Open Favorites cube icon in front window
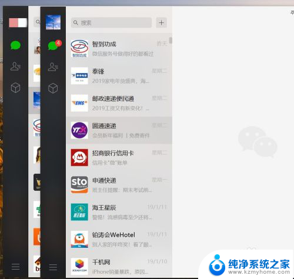This screenshot has width=294, height=279. 53,88
